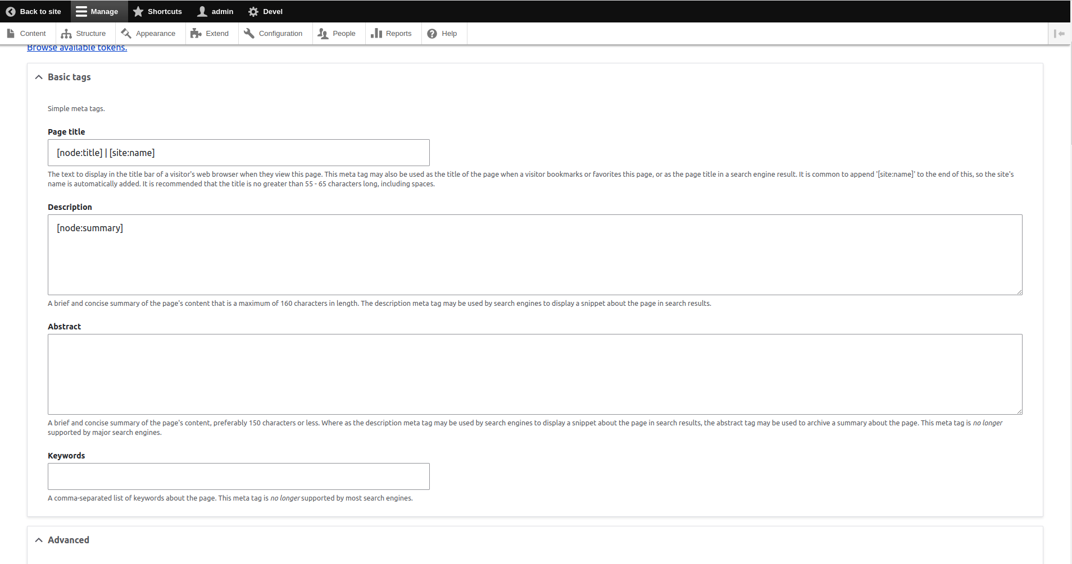Click the Help question mark icon
This screenshot has height=564, width=1072.
[432, 34]
